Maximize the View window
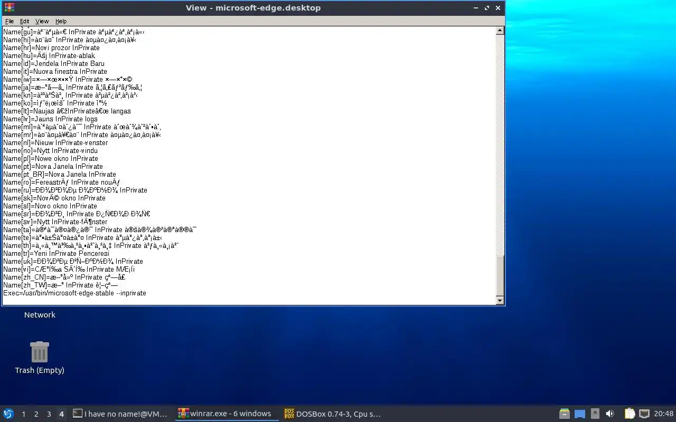Screen dimensions: 676x422 coord(487,8)
